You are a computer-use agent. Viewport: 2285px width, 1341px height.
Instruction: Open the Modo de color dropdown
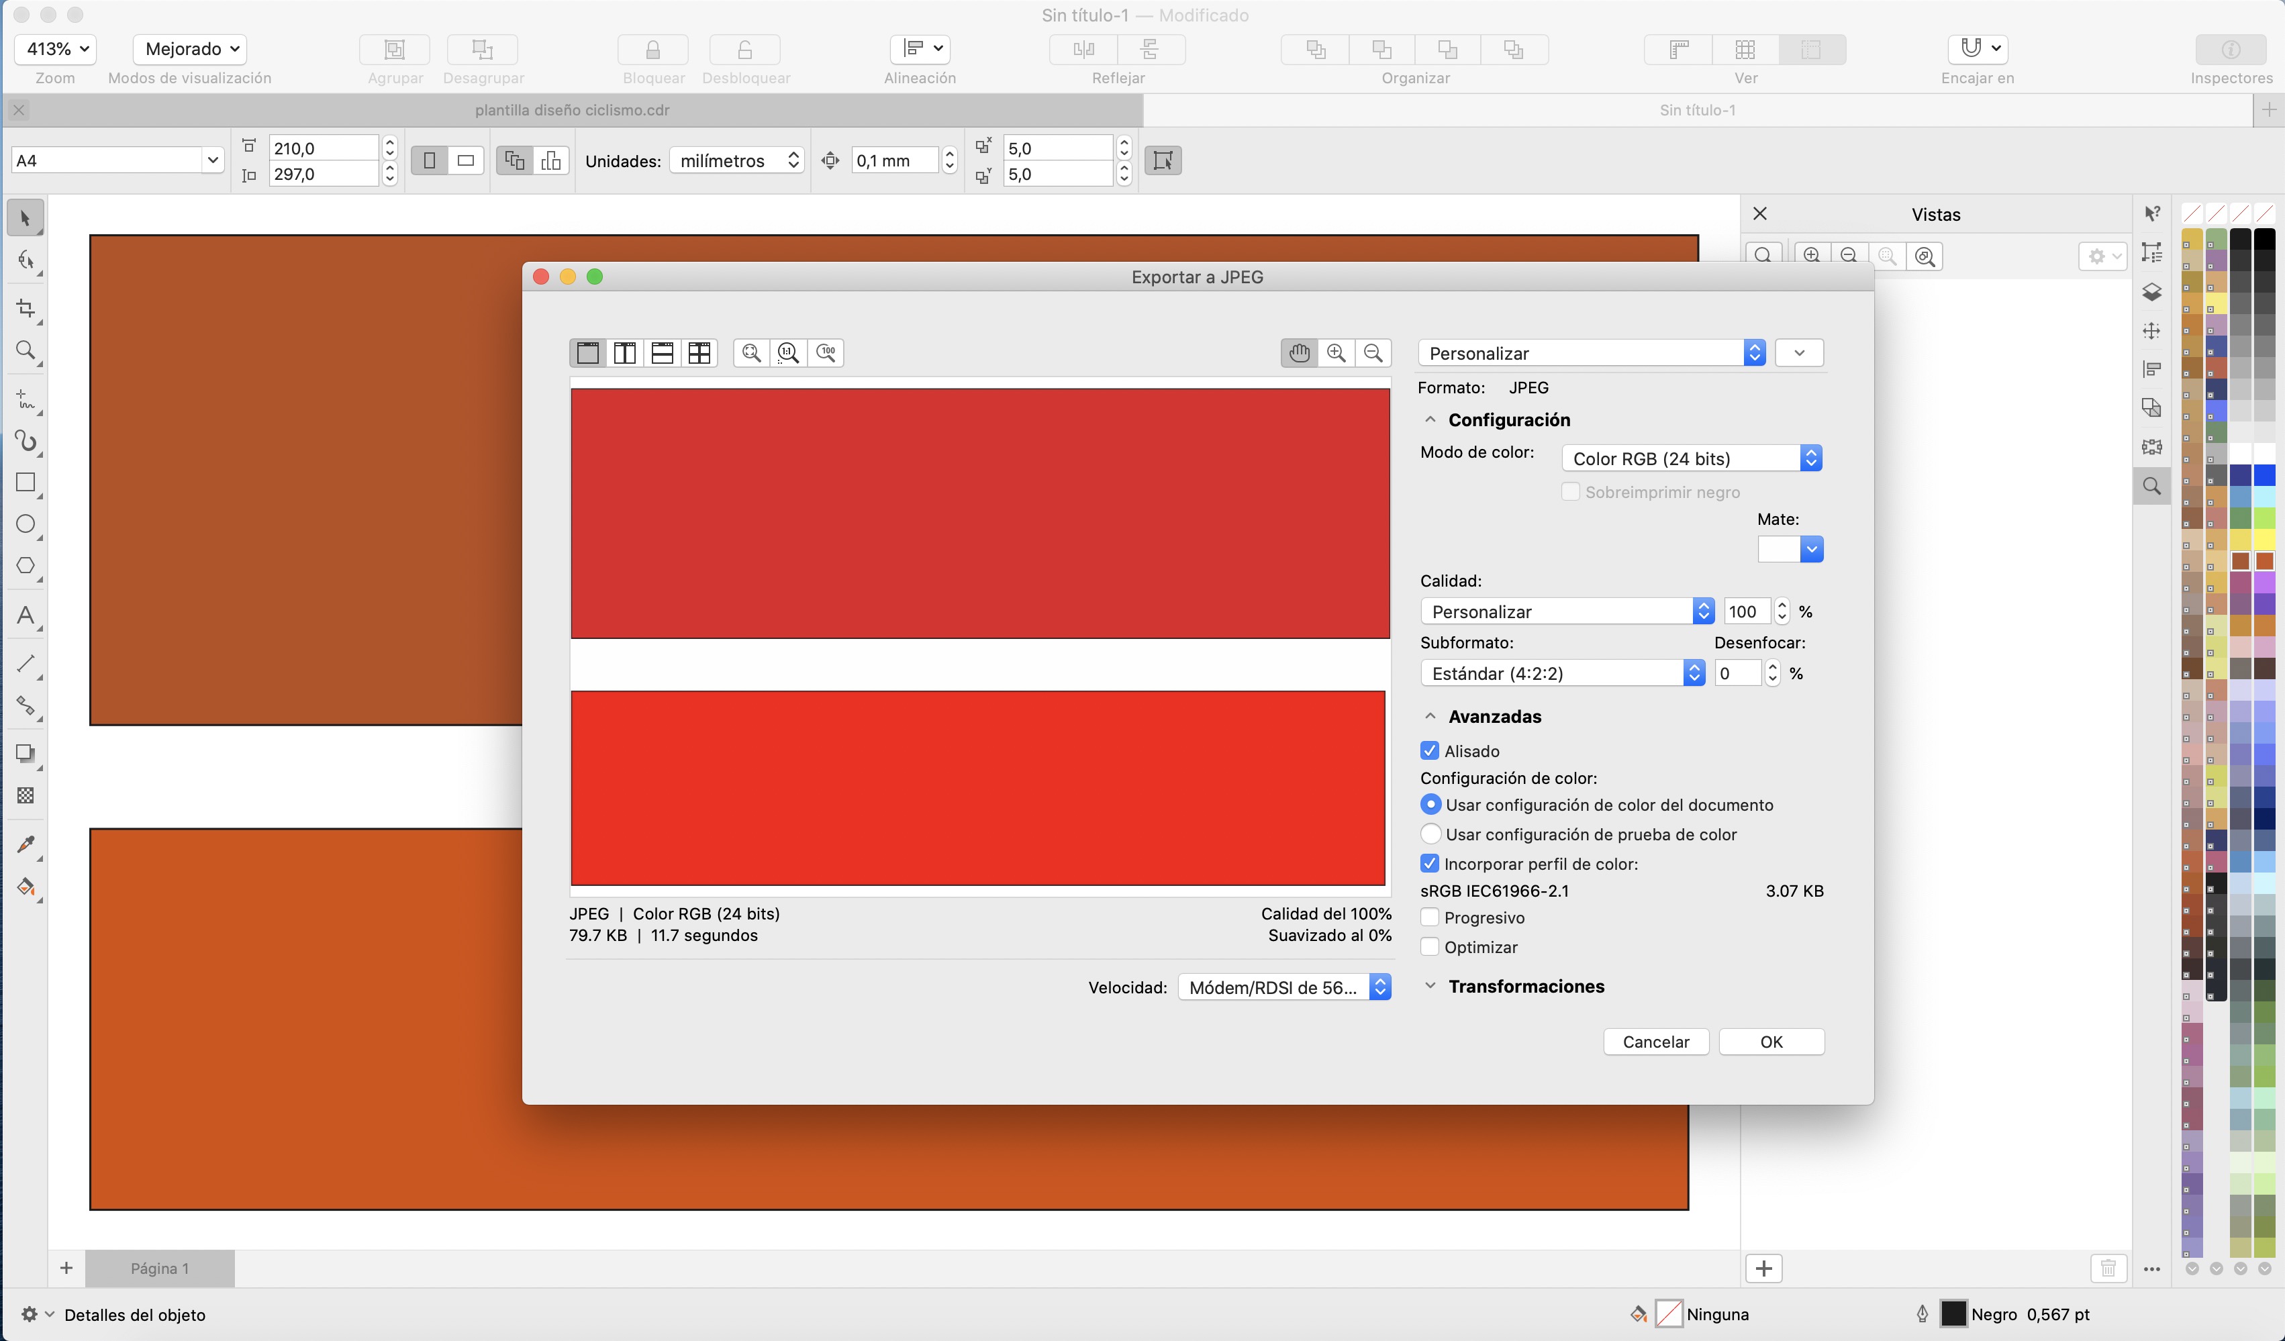[1691, 459]
